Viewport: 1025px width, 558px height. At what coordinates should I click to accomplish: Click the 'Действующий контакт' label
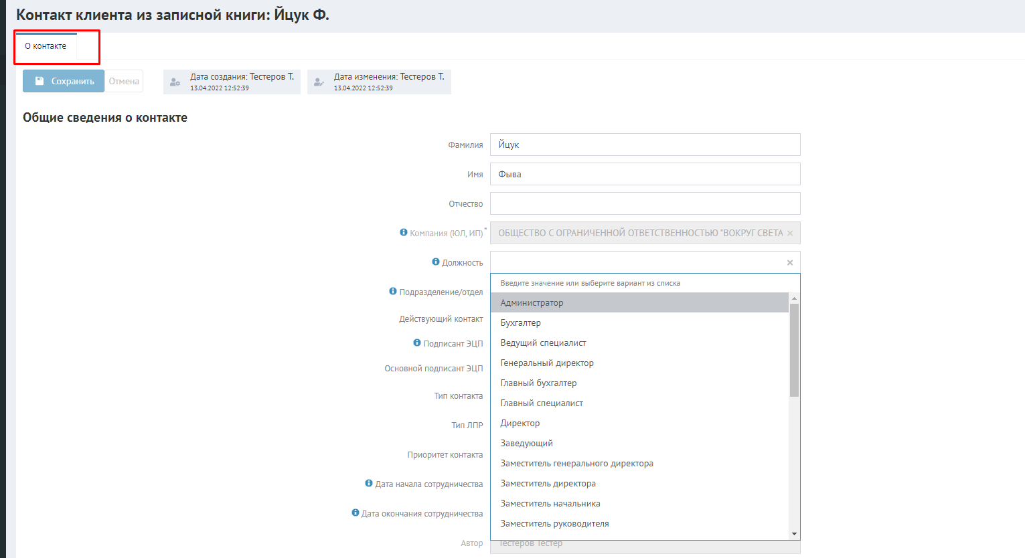pos(441,318)
